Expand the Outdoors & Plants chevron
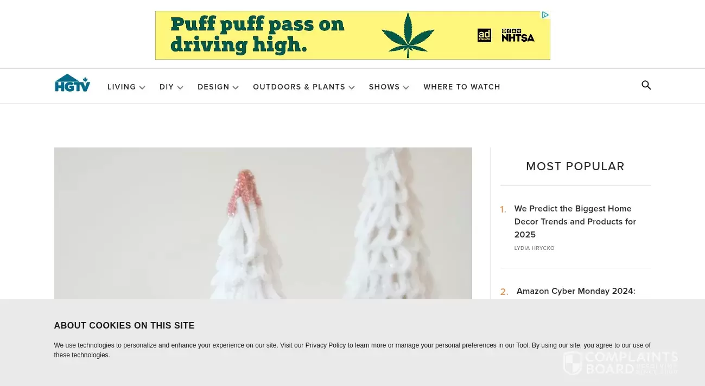The image size is (705, 386). [352, 87]
